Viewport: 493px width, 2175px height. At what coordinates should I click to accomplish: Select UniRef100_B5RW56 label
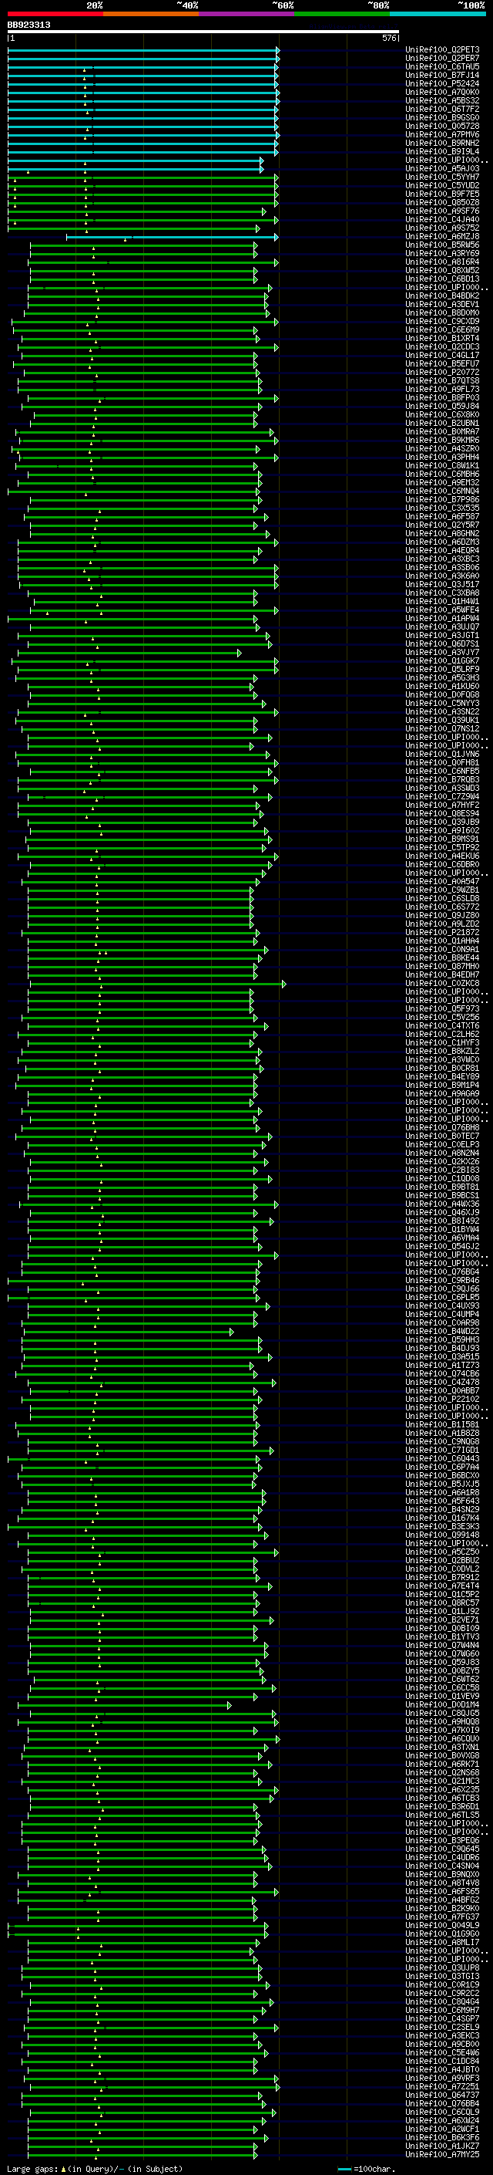[442, 245]
